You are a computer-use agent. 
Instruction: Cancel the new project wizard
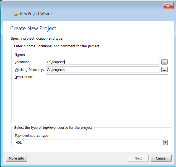(161, 158)
